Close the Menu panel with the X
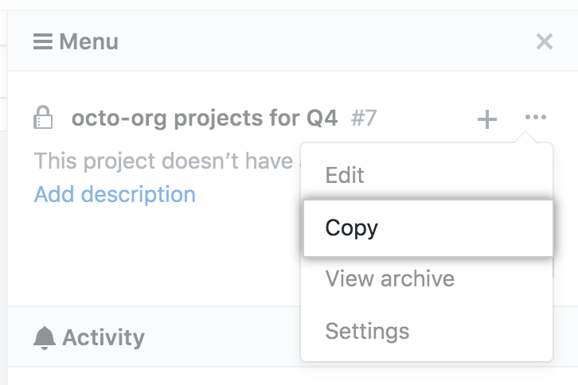Image resolution: width=578 pixels, height=385 pixels. (545, 41)
